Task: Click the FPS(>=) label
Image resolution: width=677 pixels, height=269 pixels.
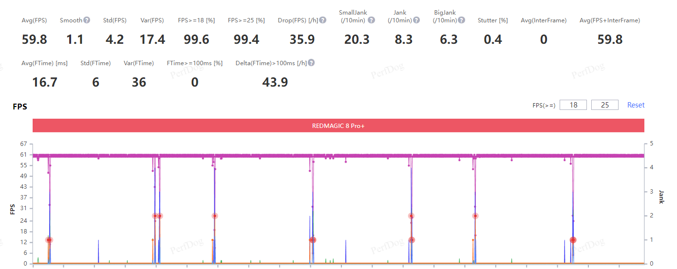Action: 544,105
